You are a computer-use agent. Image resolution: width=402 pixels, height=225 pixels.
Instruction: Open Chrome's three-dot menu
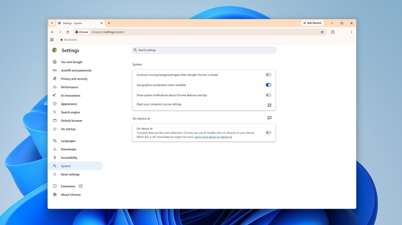pos(351,32)
